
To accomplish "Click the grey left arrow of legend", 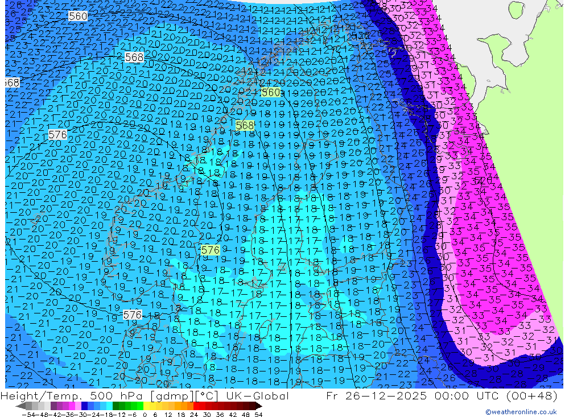I will 20,406.
